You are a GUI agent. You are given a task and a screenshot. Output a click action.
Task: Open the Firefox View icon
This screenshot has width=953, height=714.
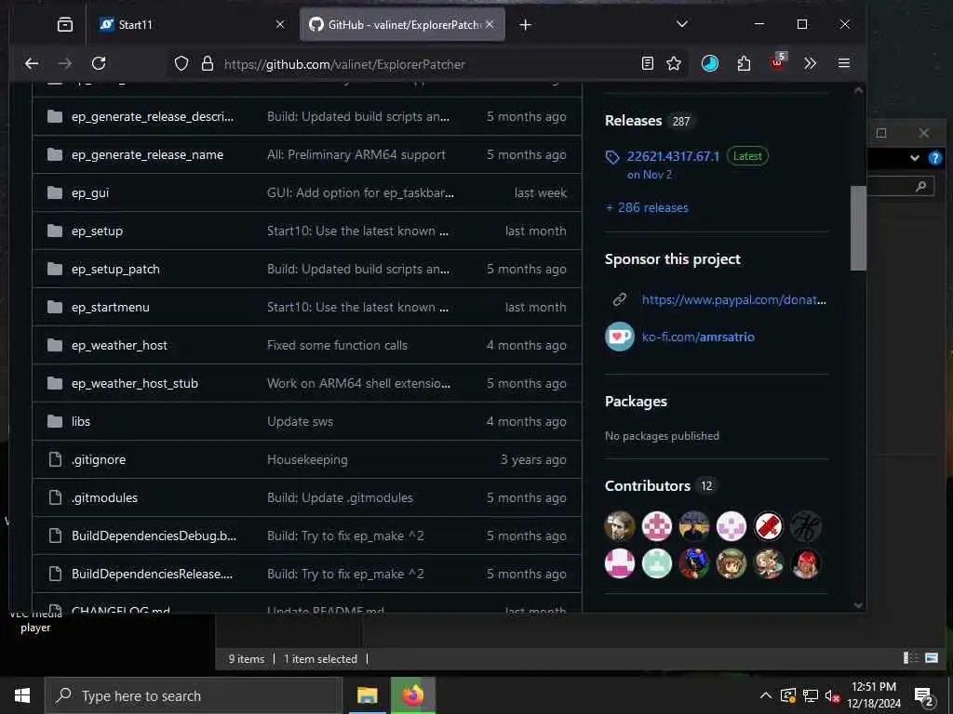point(65,24)
